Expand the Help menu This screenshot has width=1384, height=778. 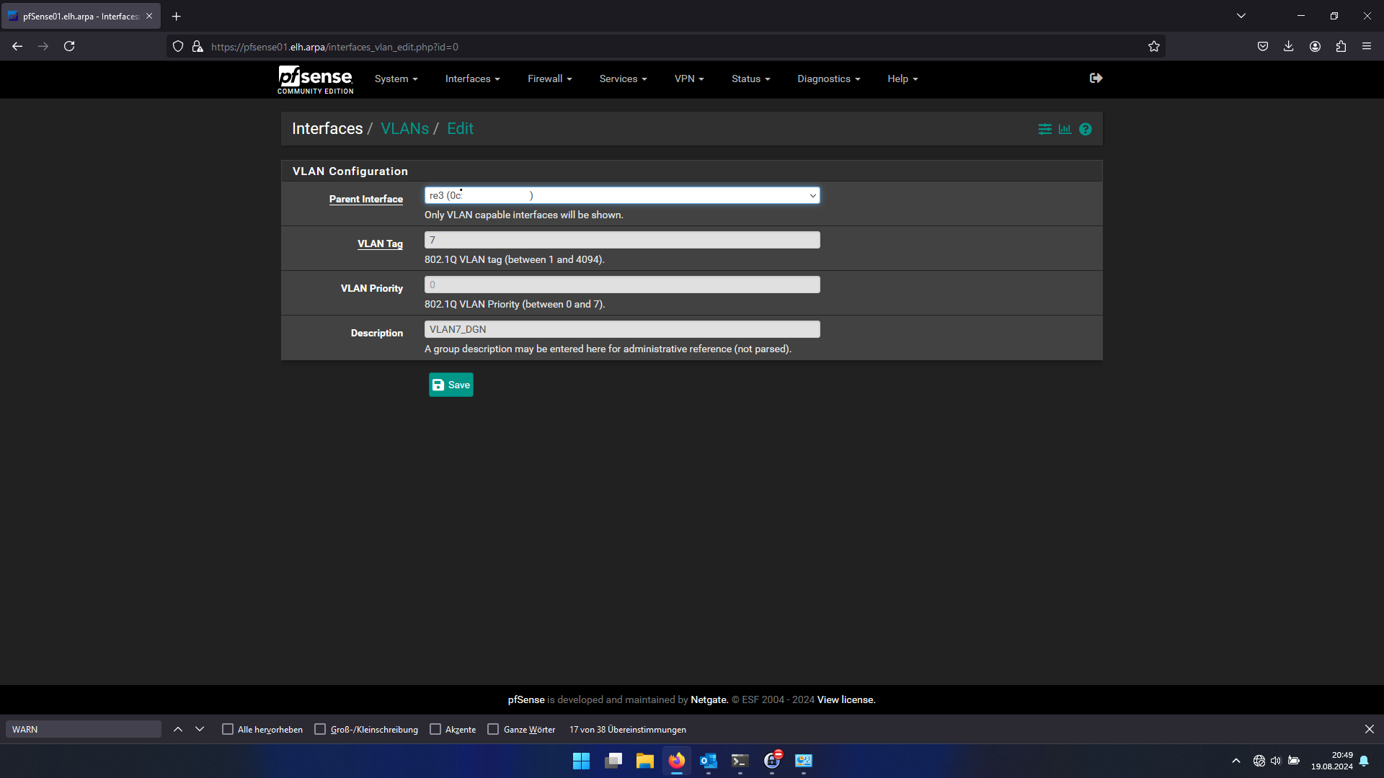tap(902, 79)
